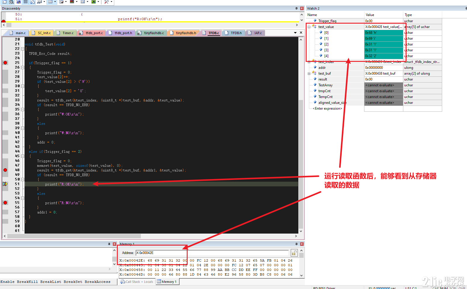The width and height of the screenshot is (467, 289).
Task: Select the Memory 1 bottom tab
Action: click(x=167, y=282)
